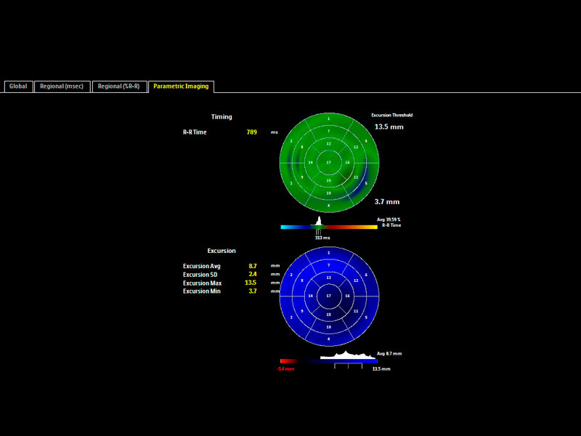The image size is (581, 436).
Task: Select segment 15 on the Excursion bullseye
Action: coord(329,315)
